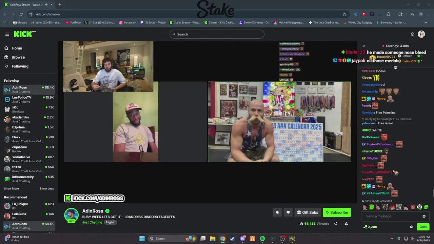Click the bell notification button for AdinRoss
Screen dimensions: 434x244
pos(277,212)
